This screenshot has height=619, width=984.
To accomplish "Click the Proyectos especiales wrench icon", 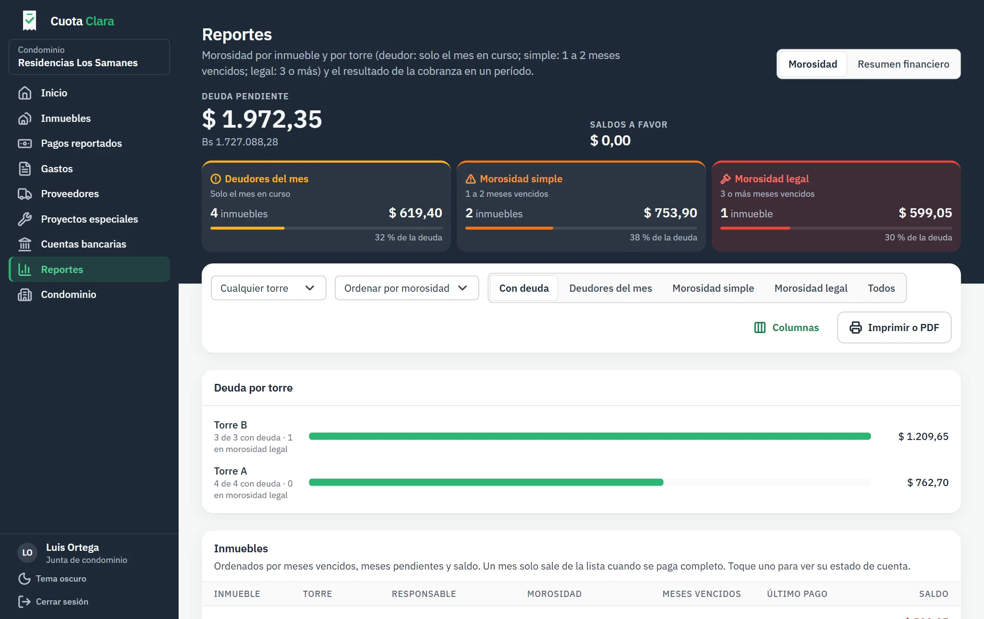I will [24, 219].
